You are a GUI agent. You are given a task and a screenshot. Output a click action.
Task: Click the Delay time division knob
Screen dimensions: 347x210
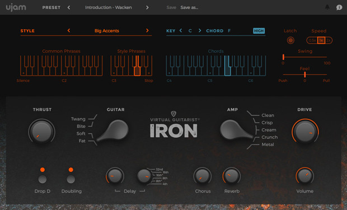tap(144, 176)
